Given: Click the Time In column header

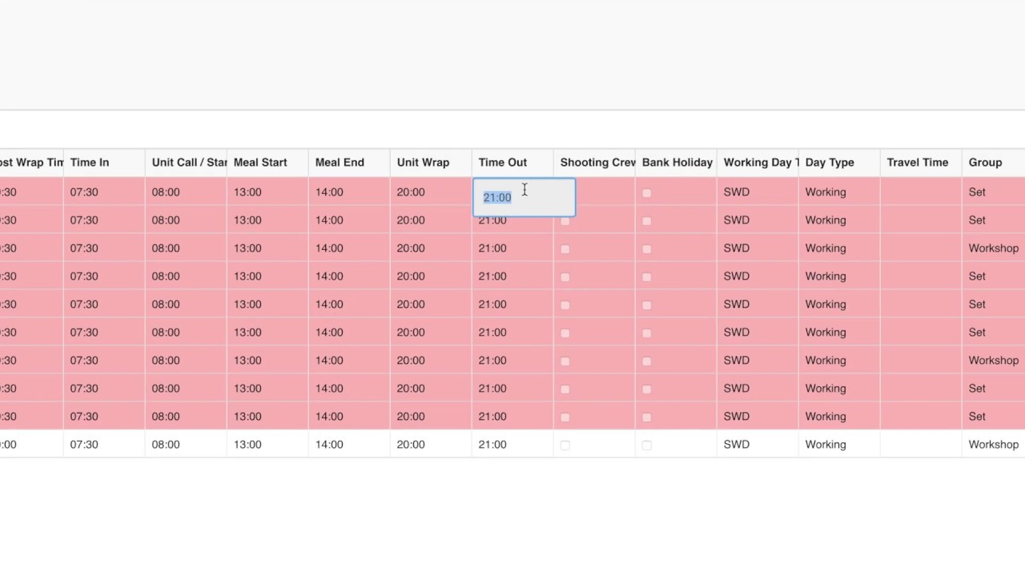Looking at the screenshot, I should (x=104, y=162).
